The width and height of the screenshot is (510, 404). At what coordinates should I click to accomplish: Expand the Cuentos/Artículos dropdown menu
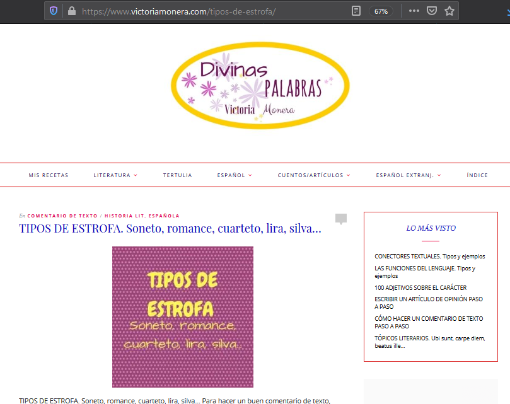314,175
